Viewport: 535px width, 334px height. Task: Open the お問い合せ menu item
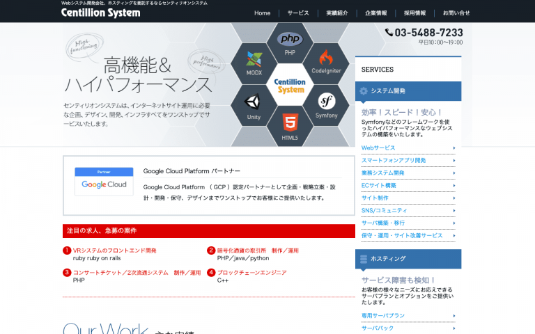[456, 13]
